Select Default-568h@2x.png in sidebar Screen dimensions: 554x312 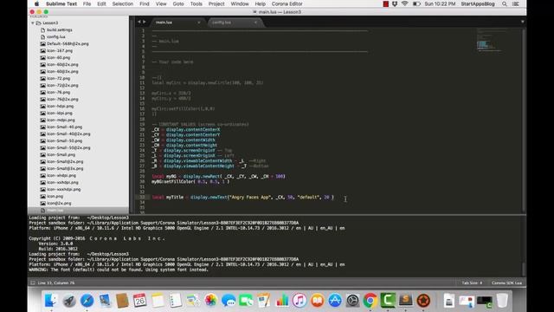[x=68, y=44]
